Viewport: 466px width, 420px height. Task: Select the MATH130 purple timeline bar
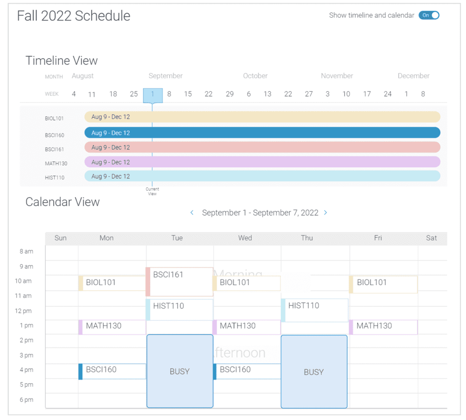(x=262, y=162)
